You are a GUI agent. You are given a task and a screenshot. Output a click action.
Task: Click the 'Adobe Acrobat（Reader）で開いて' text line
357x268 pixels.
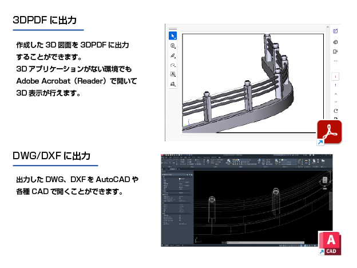pyautogui.click(x=77, y=81)
